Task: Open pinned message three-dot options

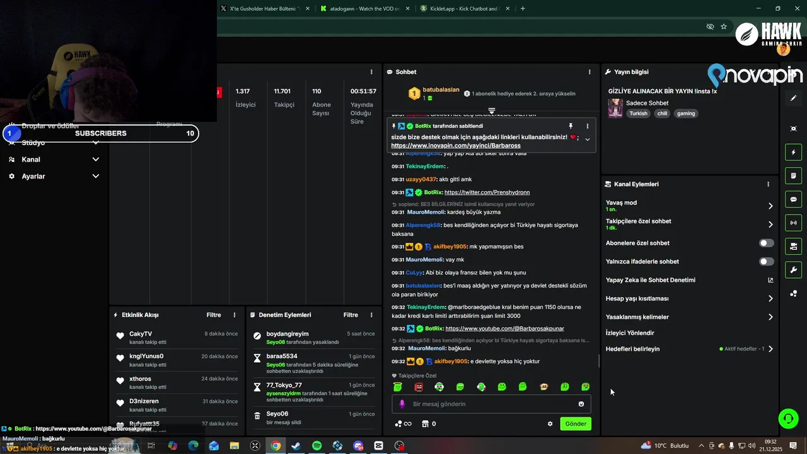Action: 588,126
